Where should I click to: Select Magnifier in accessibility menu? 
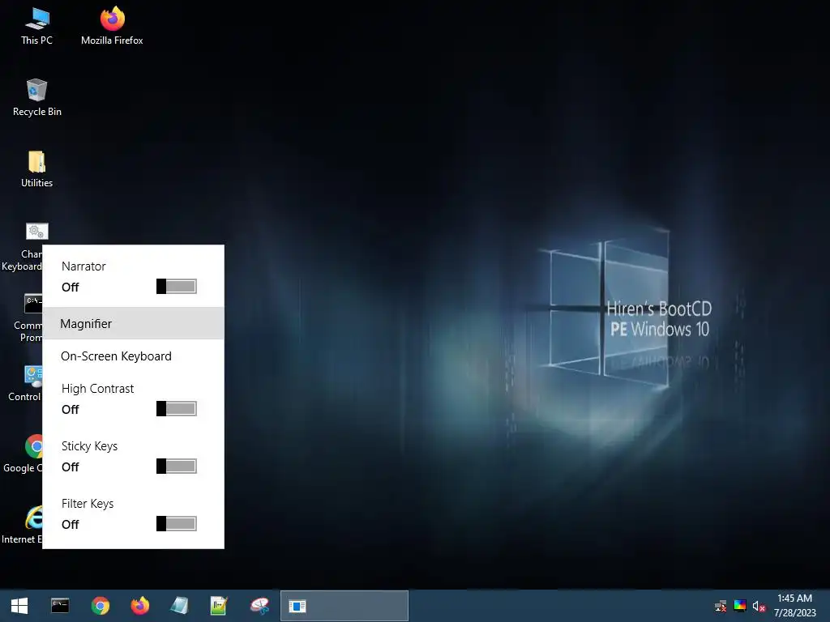134,323
